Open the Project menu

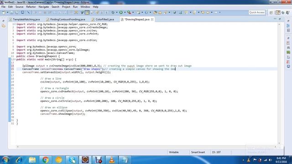tap(66, 7)
